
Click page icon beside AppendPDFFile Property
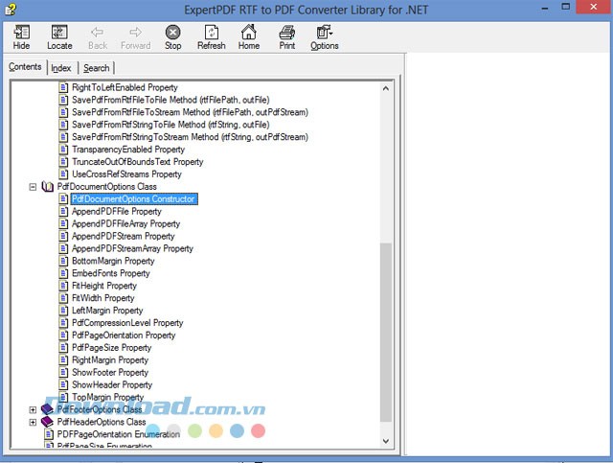coord(63,211)
